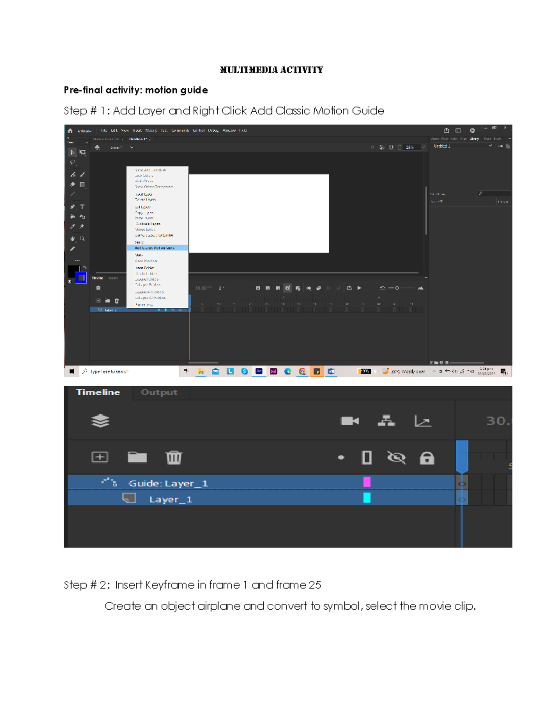Screen dimensions: 543x703
Task: Open the Untitled-1 document tab dropdown arrow
Action: pos(149,139)
